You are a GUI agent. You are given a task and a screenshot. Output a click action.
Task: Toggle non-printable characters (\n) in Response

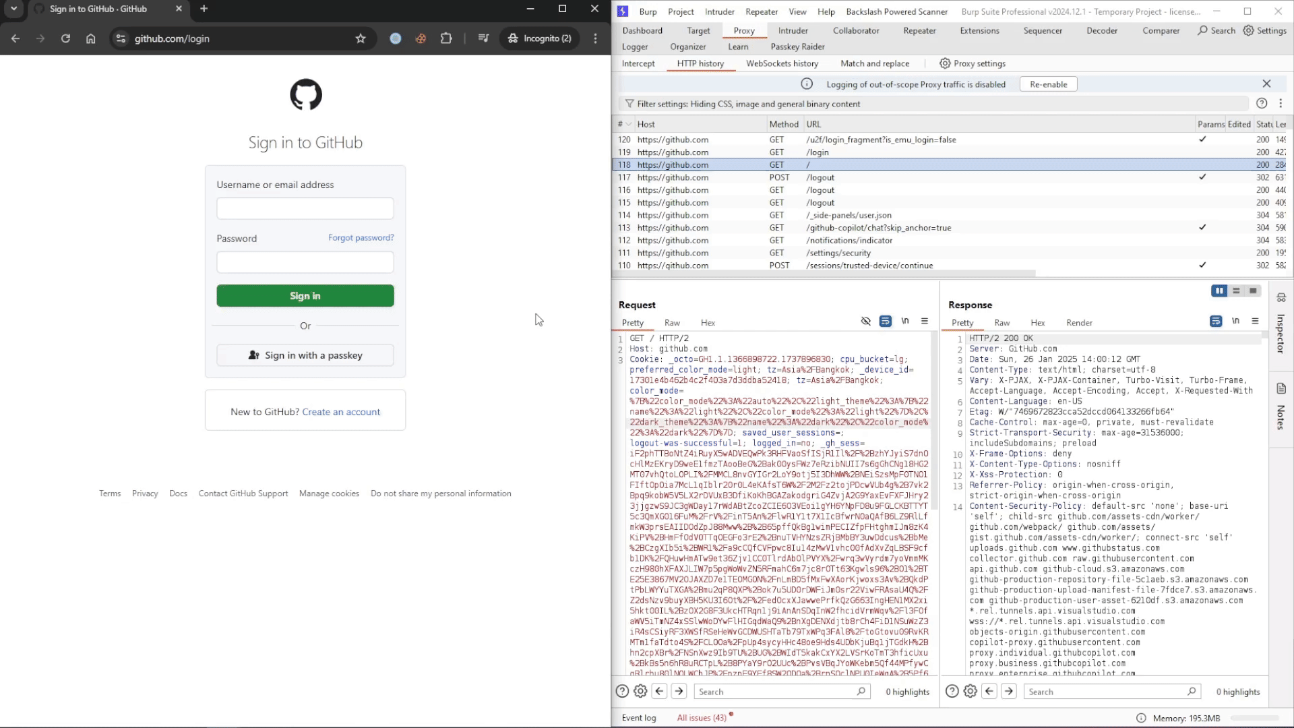(1235, 321)
